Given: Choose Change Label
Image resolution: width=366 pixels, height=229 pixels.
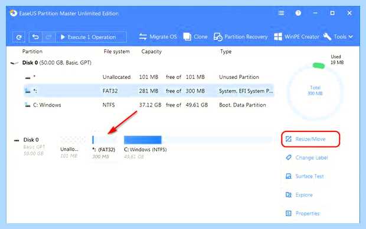Looking at the screenshot, I should click(307, 158).
